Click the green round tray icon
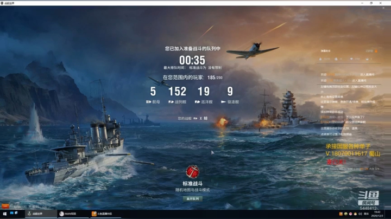 [345, 214]
